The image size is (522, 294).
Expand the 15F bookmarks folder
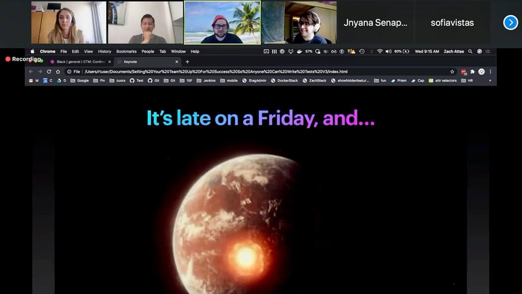[186, 81]
